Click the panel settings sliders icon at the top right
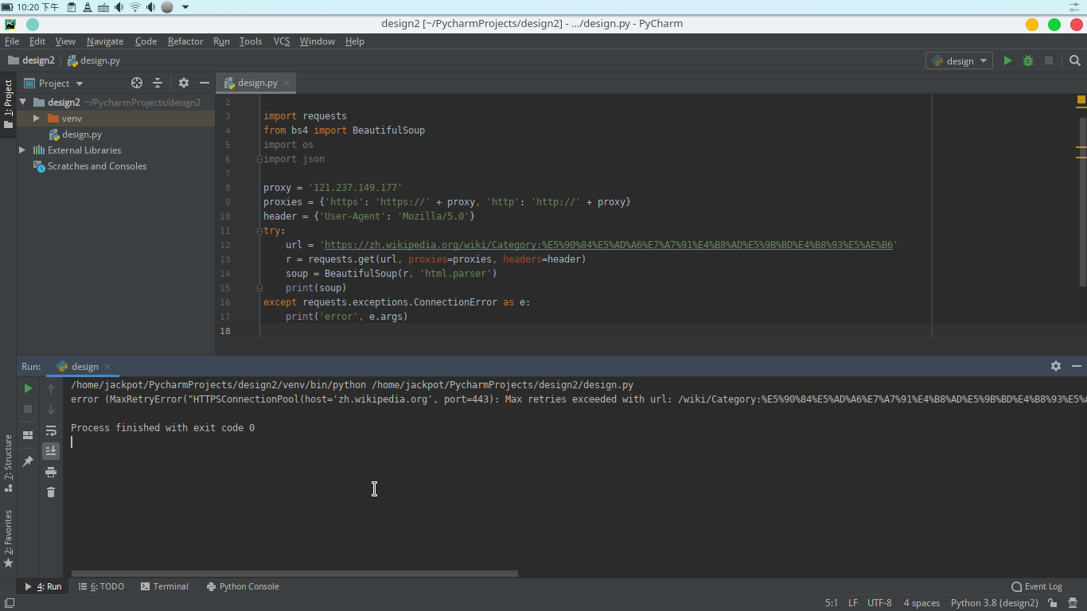Screen dimensions: 1087x611 tap(1073, 7)
